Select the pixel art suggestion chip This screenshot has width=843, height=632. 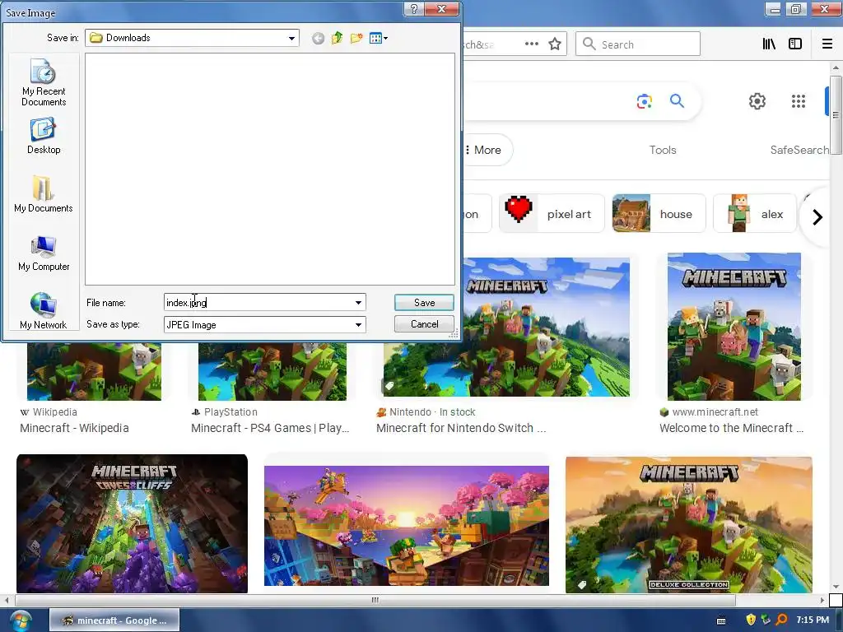[552, 214]
